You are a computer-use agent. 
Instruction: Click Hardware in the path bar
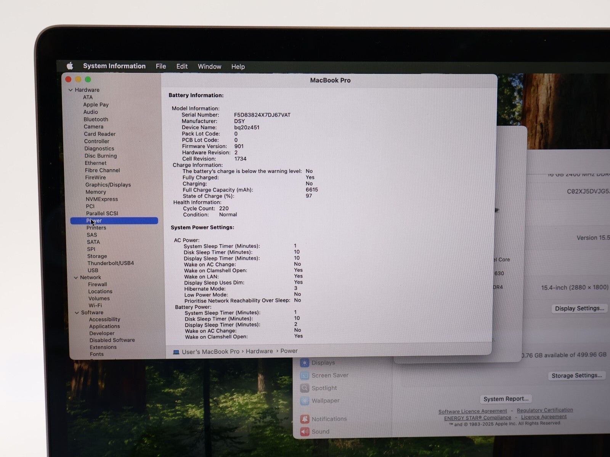coord(259,352)
